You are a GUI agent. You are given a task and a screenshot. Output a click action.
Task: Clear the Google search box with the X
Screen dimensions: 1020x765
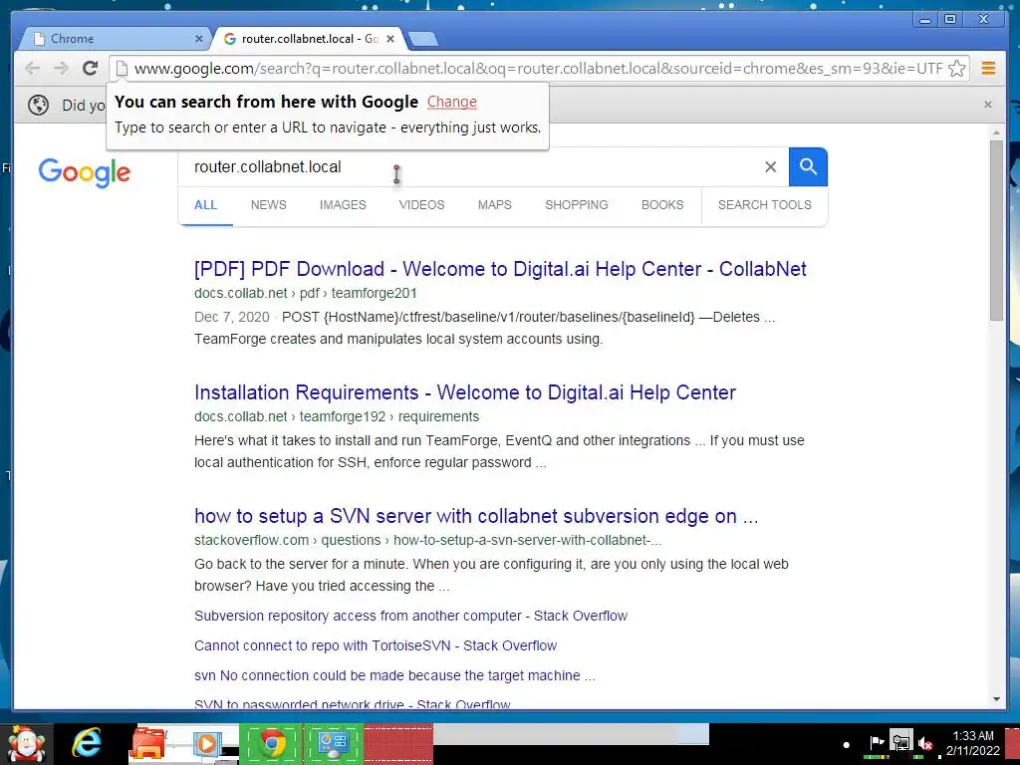(770, 167)
